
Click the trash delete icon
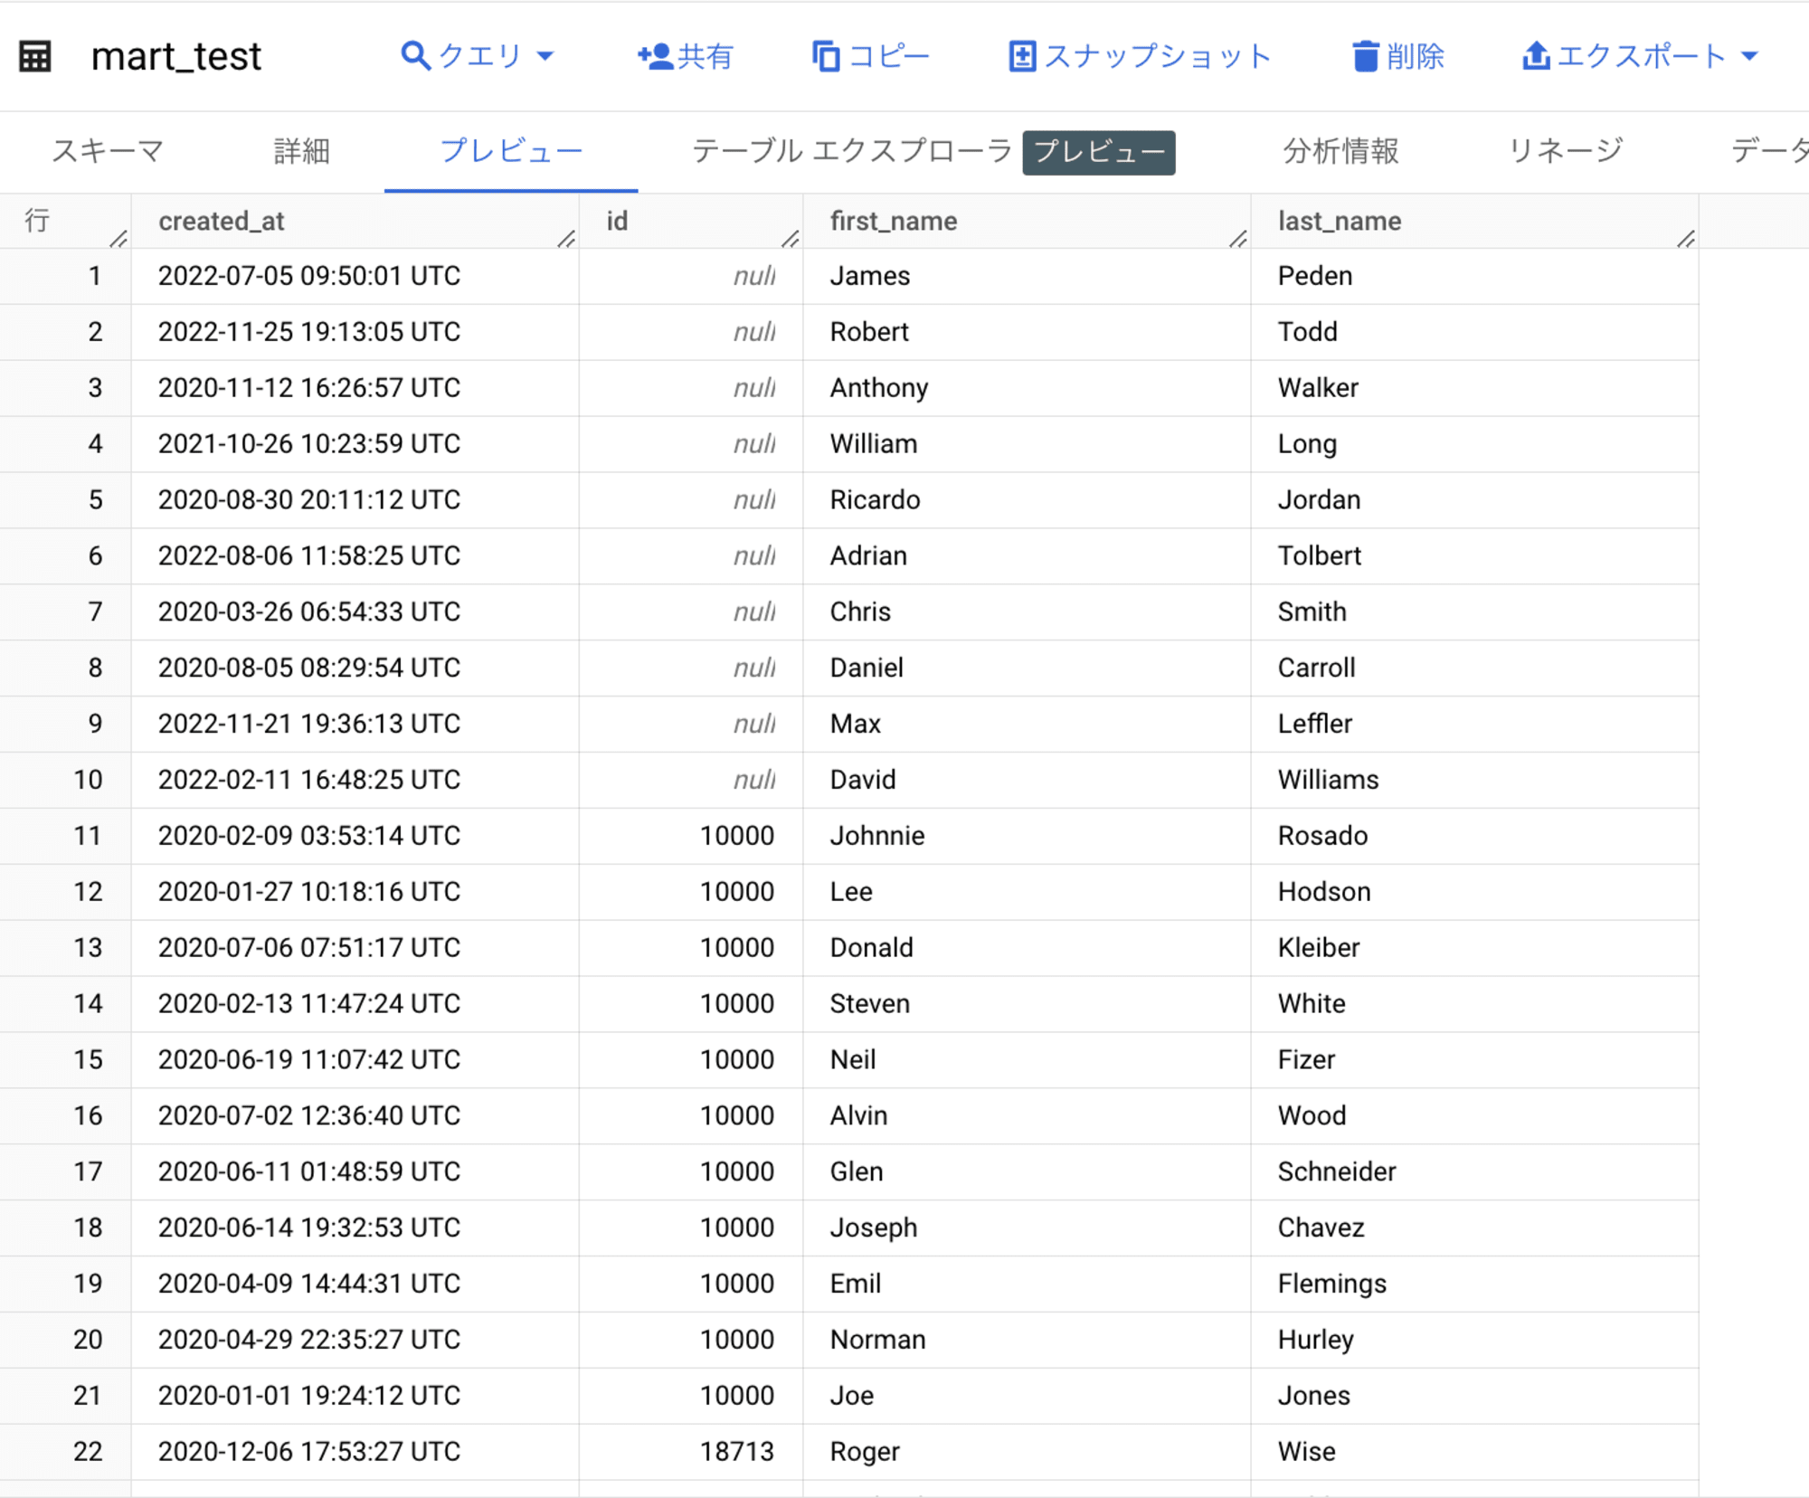click(1365, 56)
